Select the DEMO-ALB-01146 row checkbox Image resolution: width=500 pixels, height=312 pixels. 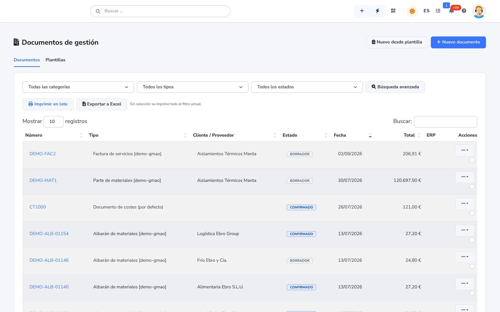tap(472, 267)
